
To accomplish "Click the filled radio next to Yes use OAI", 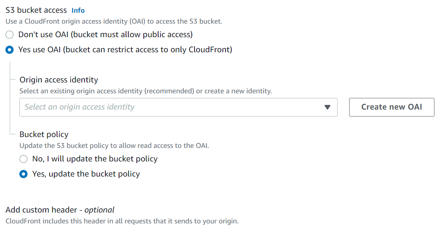I will [x=9, y=50].
